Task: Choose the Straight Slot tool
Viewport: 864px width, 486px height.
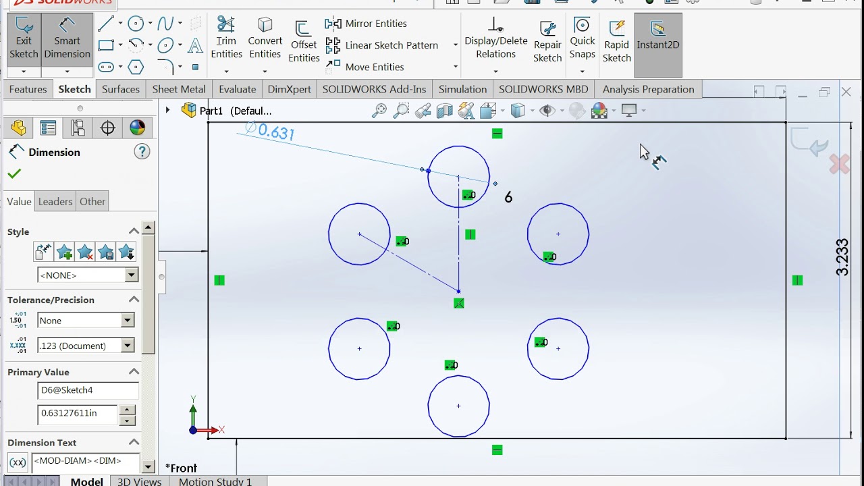Action: pyautogui.click(x=105, y=67)
